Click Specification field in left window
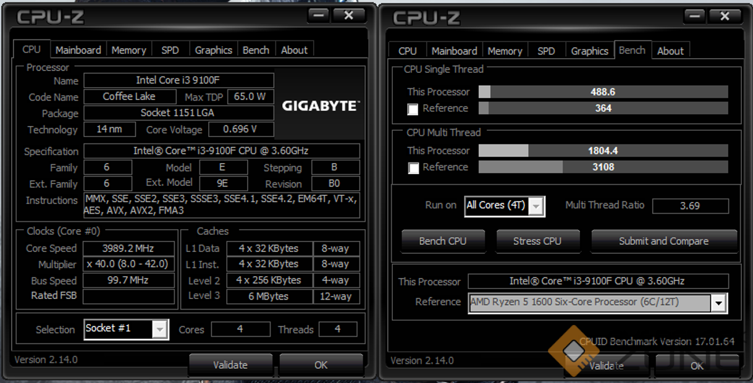 tap(222, 151)
